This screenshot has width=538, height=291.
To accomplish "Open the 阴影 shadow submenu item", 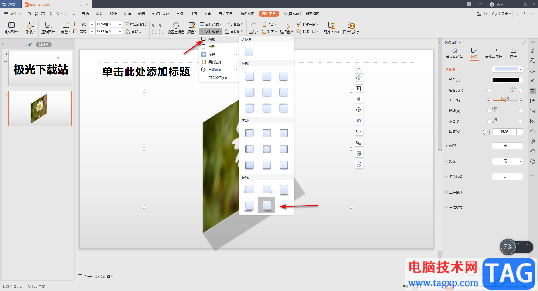I will coord(219,39).
